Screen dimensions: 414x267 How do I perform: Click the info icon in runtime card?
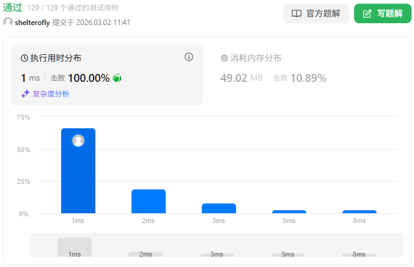click(189, 57)
